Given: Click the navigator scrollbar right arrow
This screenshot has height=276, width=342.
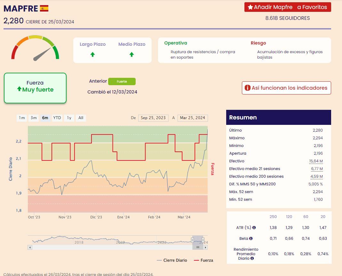Looking at the screenshot, I should coord(205,247).
